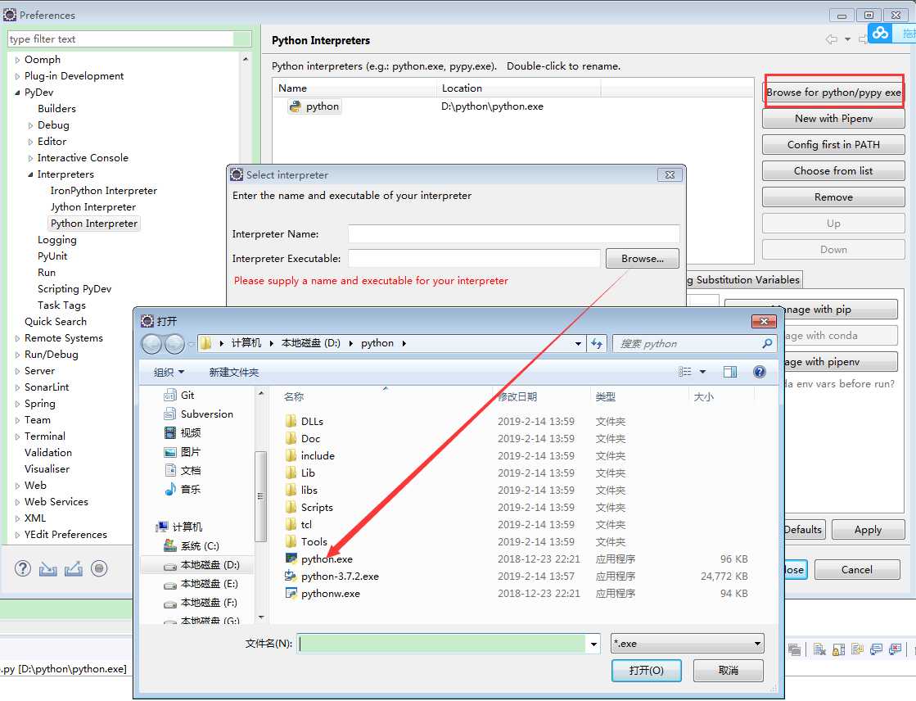Screen dimensions: 916x701
Task: Focus the Interpreter Name field
Action: (514, 234)
